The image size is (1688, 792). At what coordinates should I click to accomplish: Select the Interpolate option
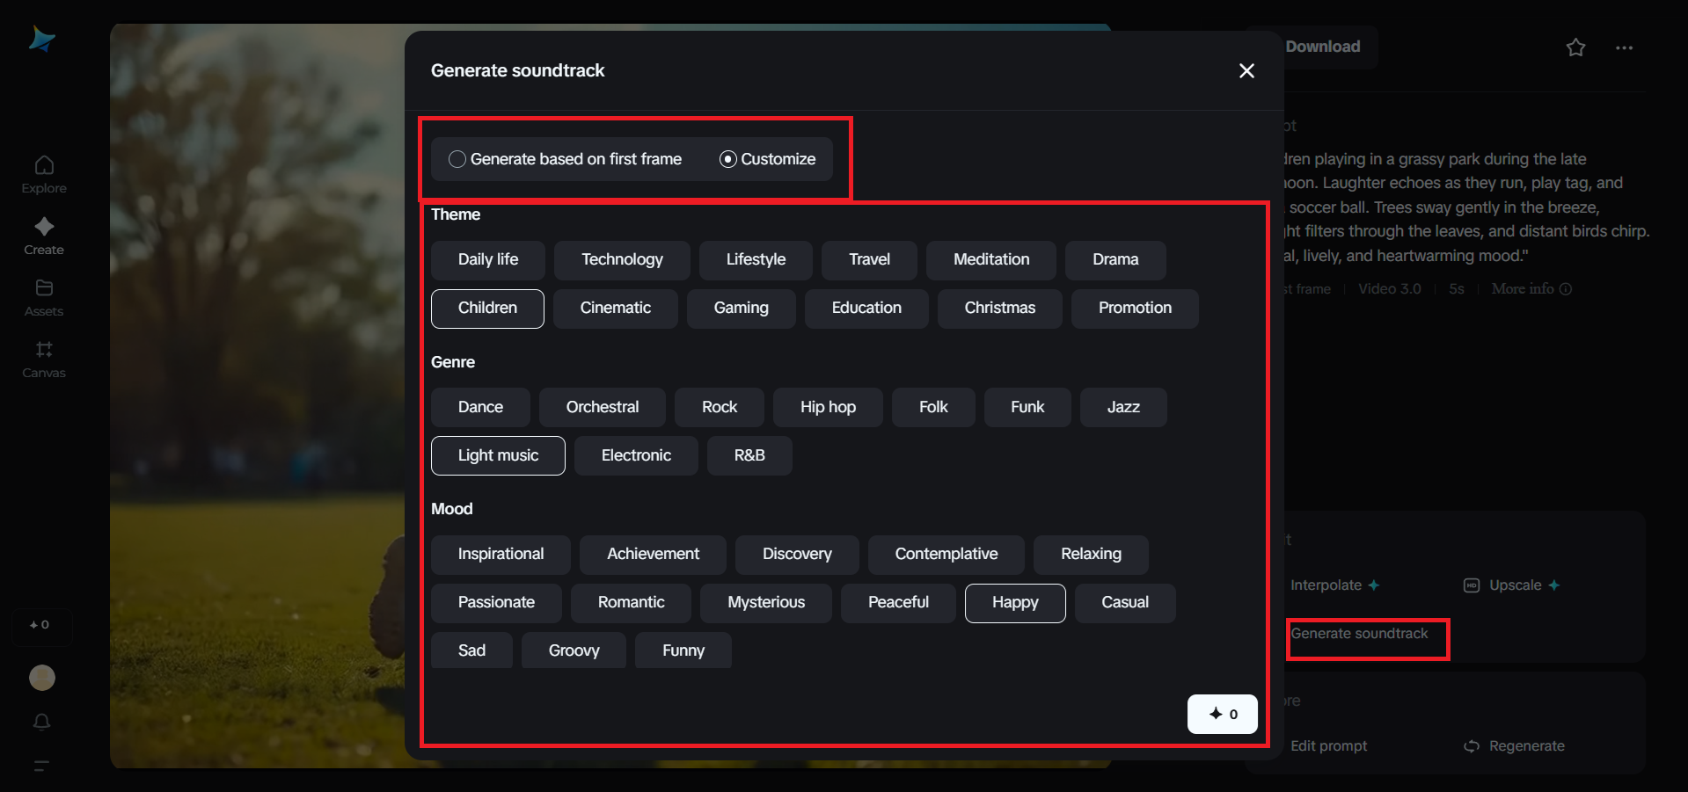point(1333,585)
